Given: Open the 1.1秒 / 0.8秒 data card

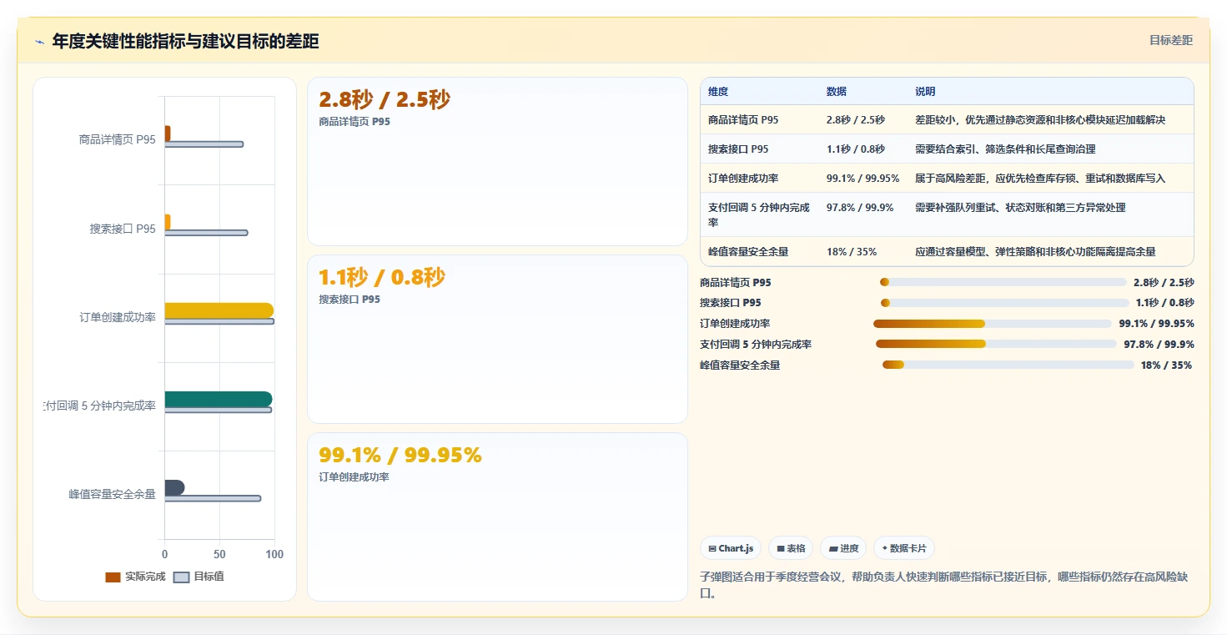Looking at the screenshot, I should tap(497, 340).
